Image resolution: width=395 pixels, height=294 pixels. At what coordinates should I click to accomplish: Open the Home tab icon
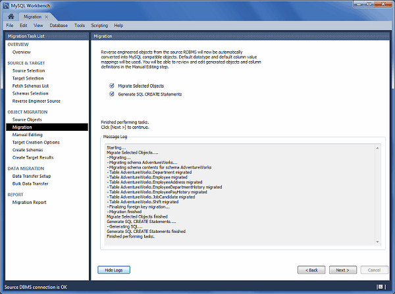coord(11,16)
